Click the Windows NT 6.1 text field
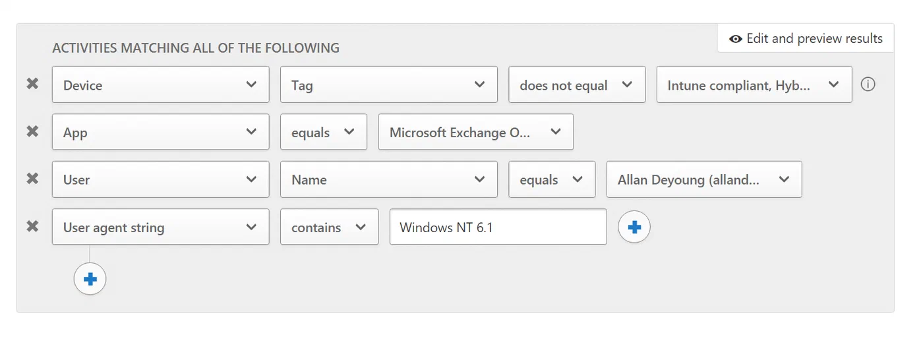 [498, 227]
